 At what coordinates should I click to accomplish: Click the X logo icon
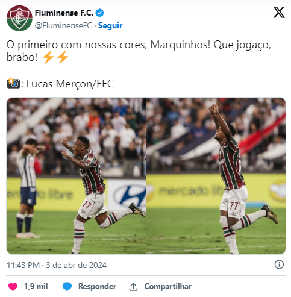279,13
